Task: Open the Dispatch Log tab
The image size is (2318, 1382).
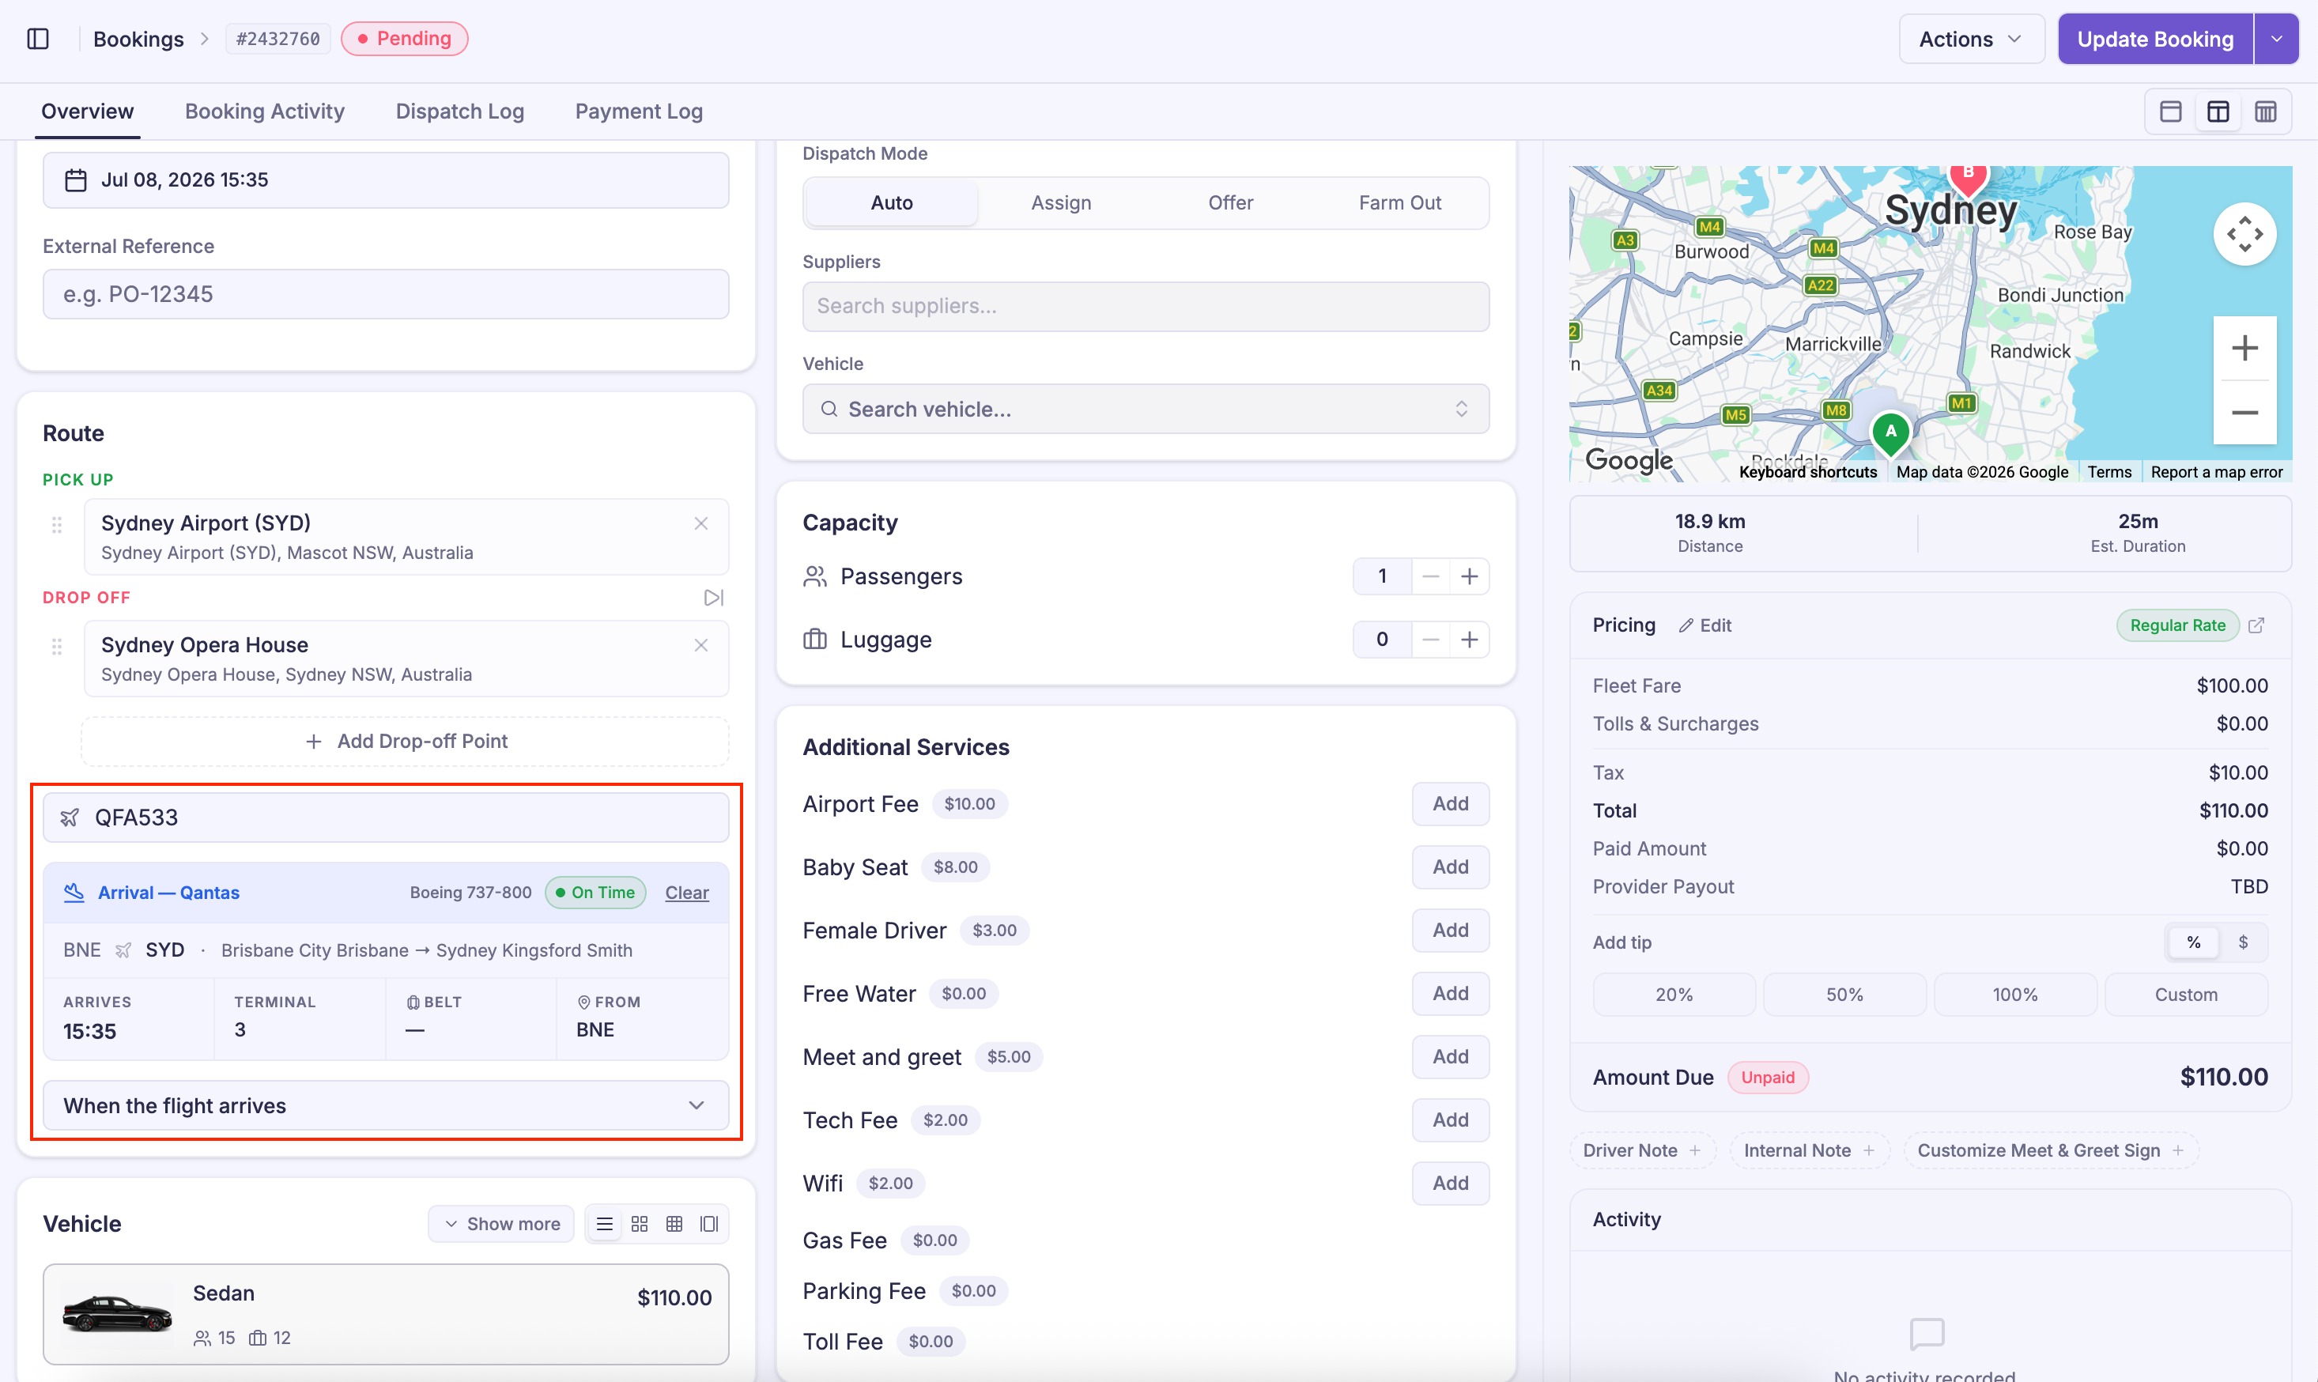Action: coord(460,111)
